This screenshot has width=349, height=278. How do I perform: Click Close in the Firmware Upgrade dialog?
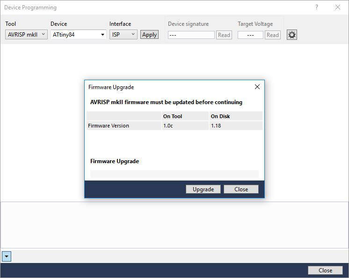(241, 189)
